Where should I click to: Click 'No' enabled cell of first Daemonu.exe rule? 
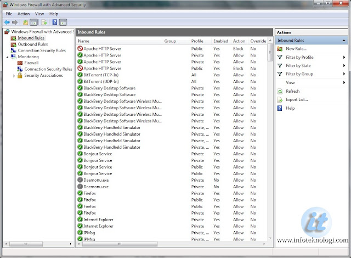tap(216, 180)
